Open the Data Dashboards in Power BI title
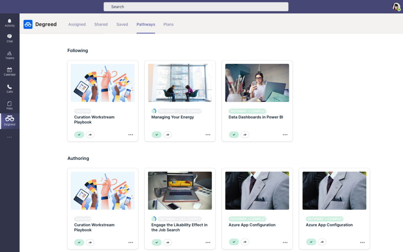 256,117
